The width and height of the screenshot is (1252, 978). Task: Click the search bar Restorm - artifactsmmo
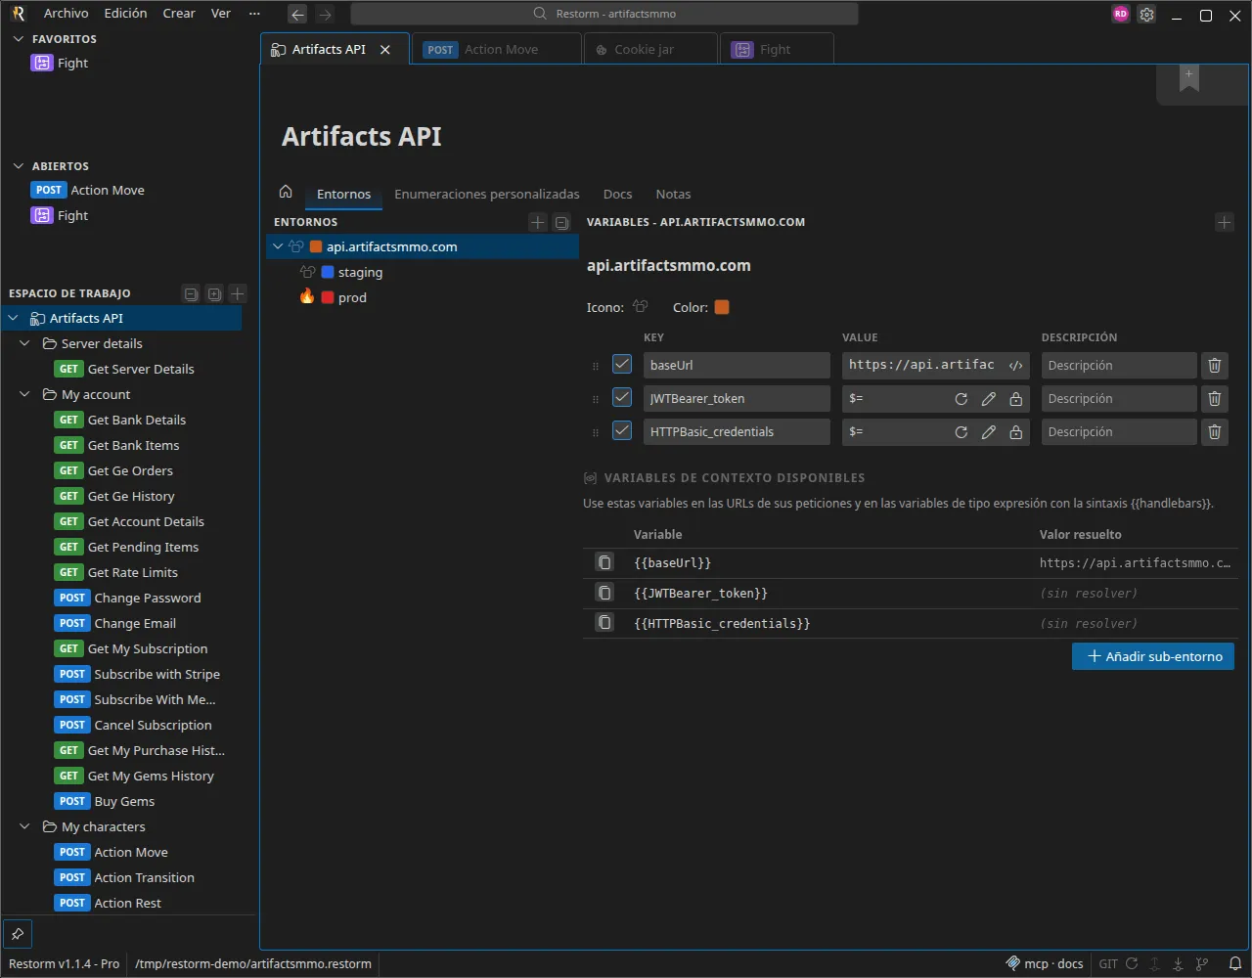coord(604,14)
